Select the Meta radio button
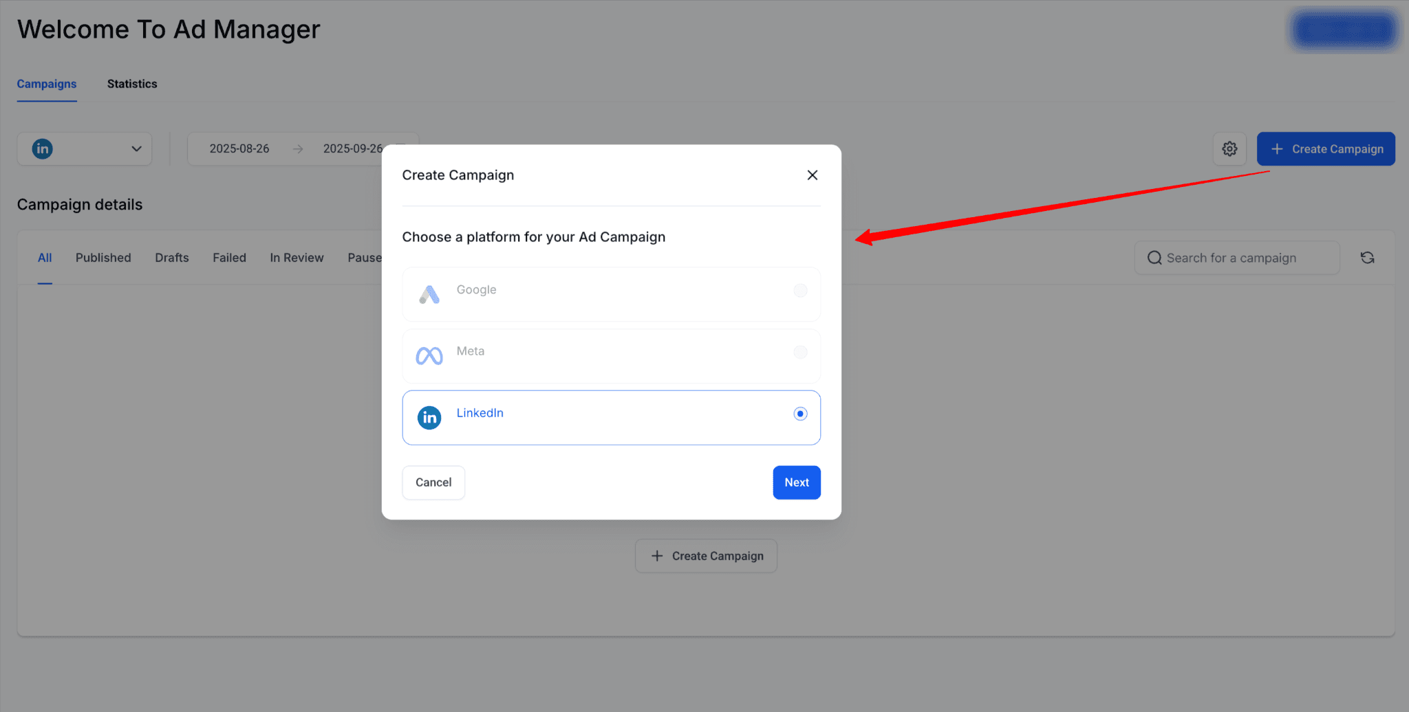This screenshot has height=712, width=1409. [800, 352]
